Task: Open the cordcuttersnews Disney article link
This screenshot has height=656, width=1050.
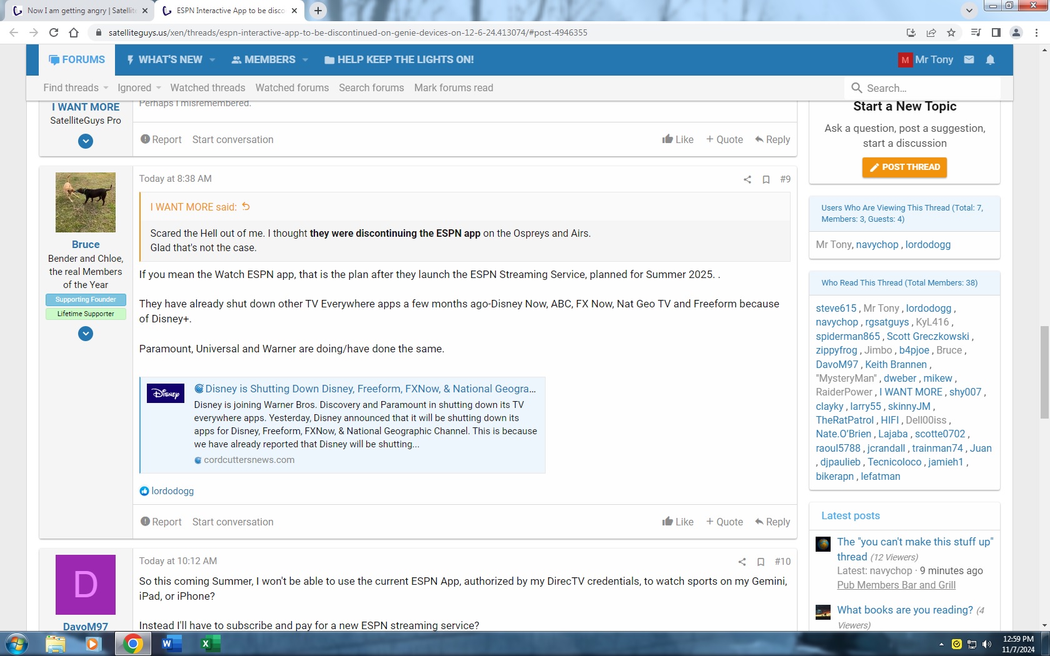Action: 370,389
